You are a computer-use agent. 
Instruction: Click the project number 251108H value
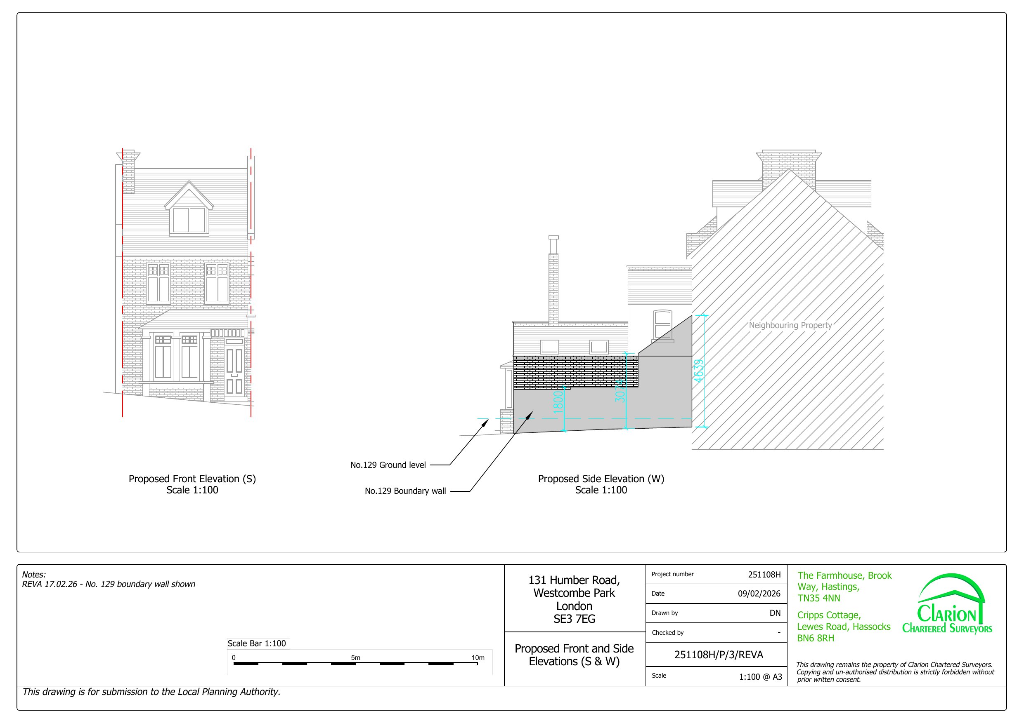click(x=764, y=575)
